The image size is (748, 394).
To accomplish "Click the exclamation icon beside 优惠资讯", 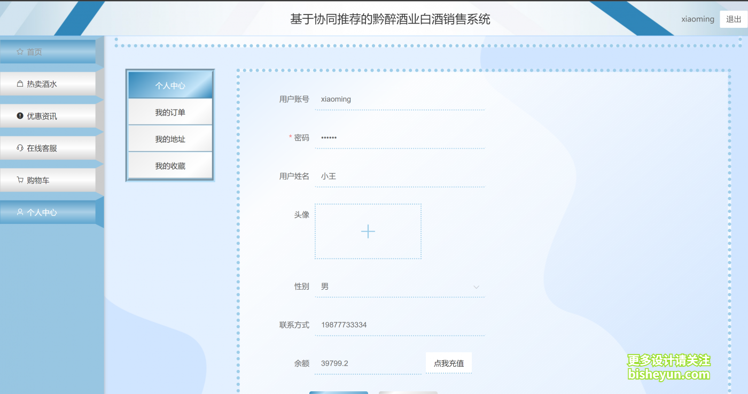I will (20, 116).
